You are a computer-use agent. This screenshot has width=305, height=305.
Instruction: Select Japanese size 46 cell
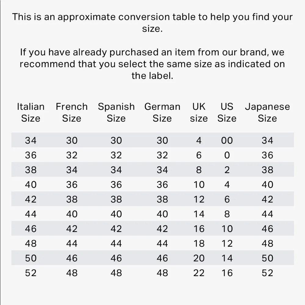[x=267, y=229]
